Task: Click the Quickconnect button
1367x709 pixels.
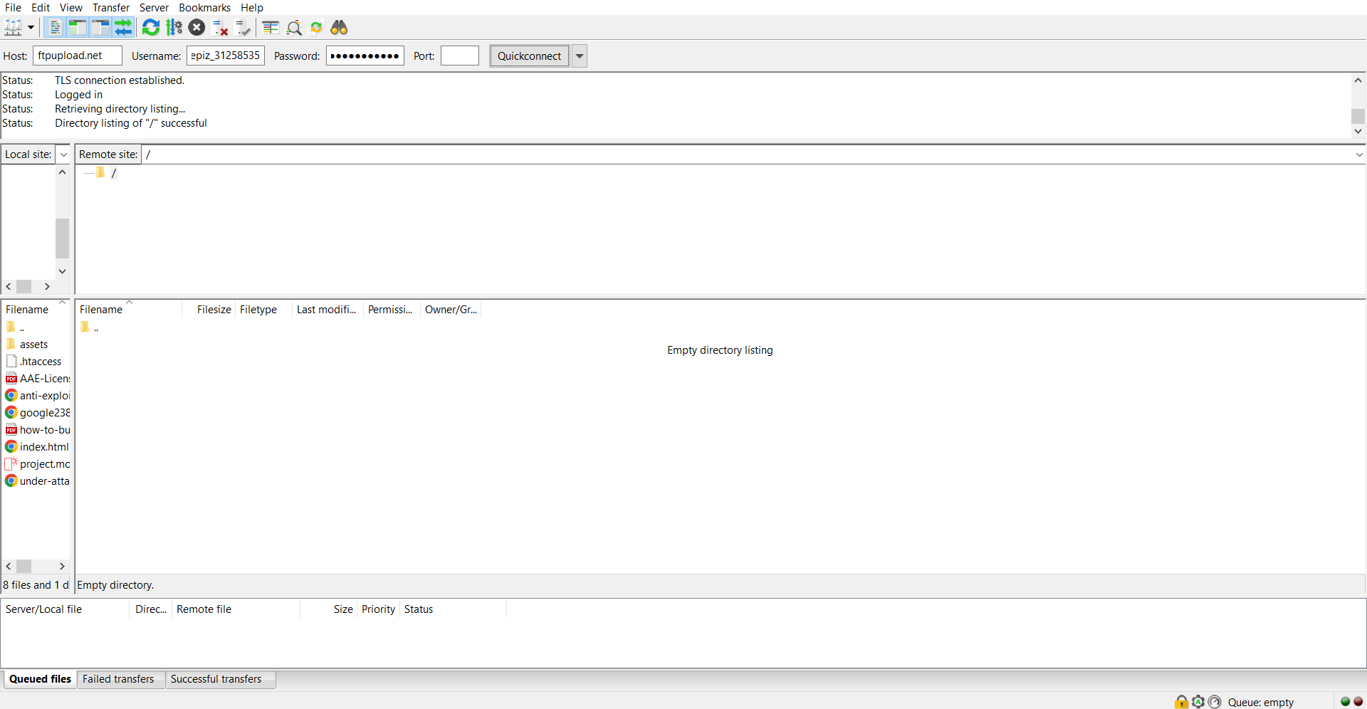Action: click(529, 56)
